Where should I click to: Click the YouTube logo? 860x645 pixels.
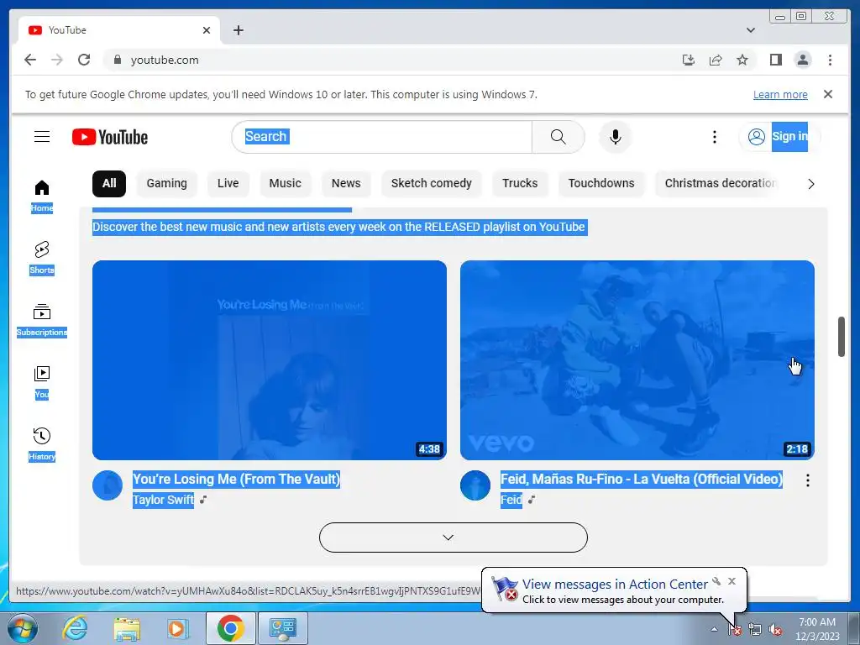[x=110, y=137]
